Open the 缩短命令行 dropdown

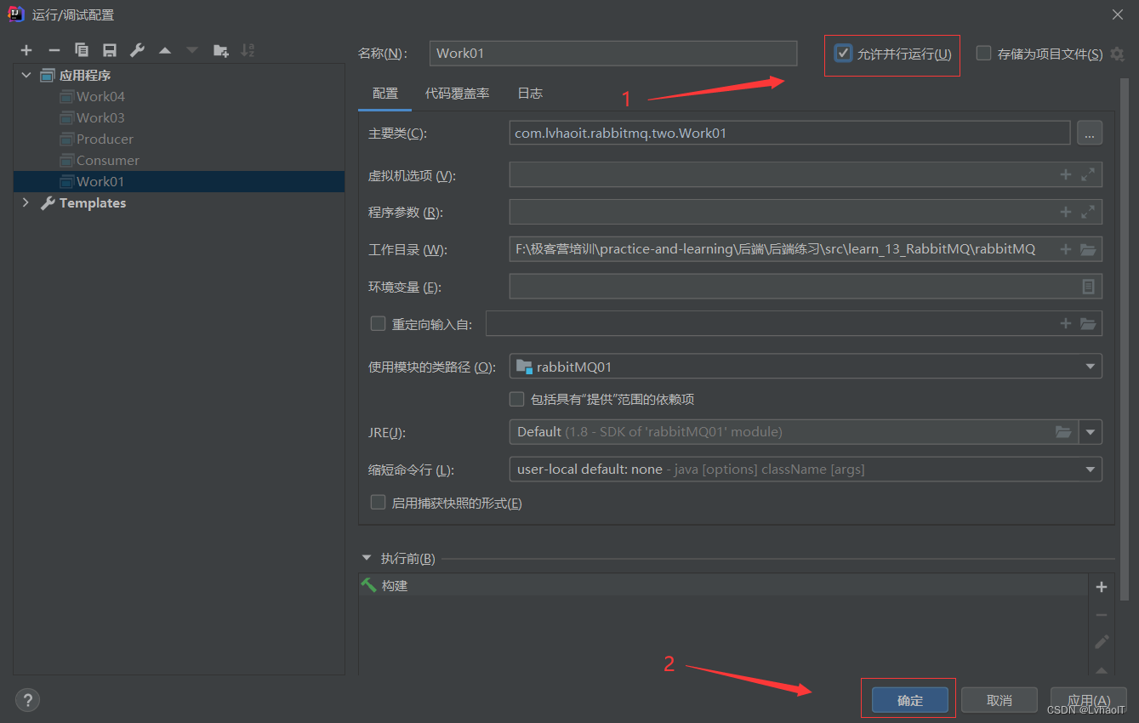[806, 469]
